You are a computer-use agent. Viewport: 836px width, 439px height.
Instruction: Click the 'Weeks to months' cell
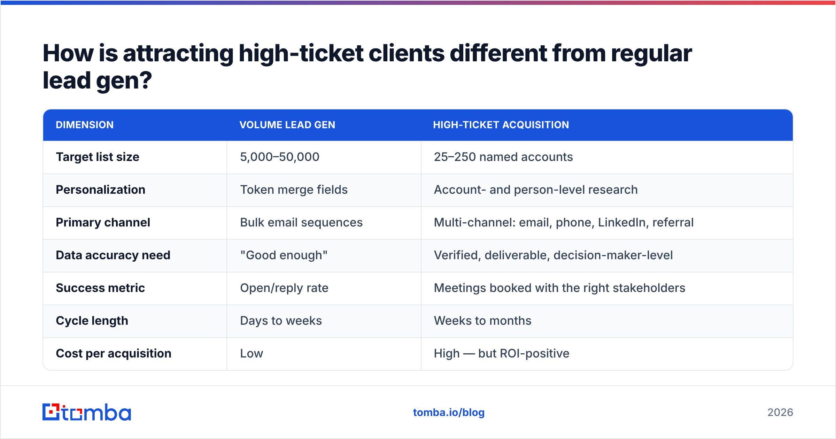click(x=482, y=321)
